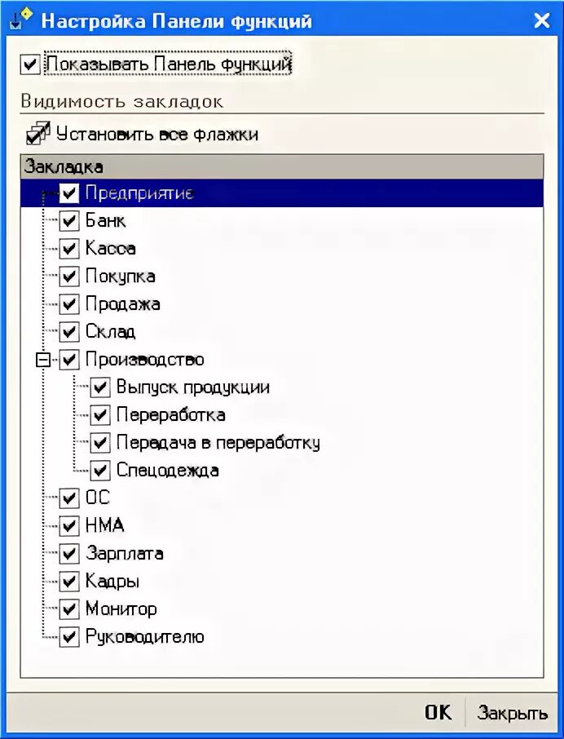
Task: Select the Зарплата entry in list
Action: [124, 554]
